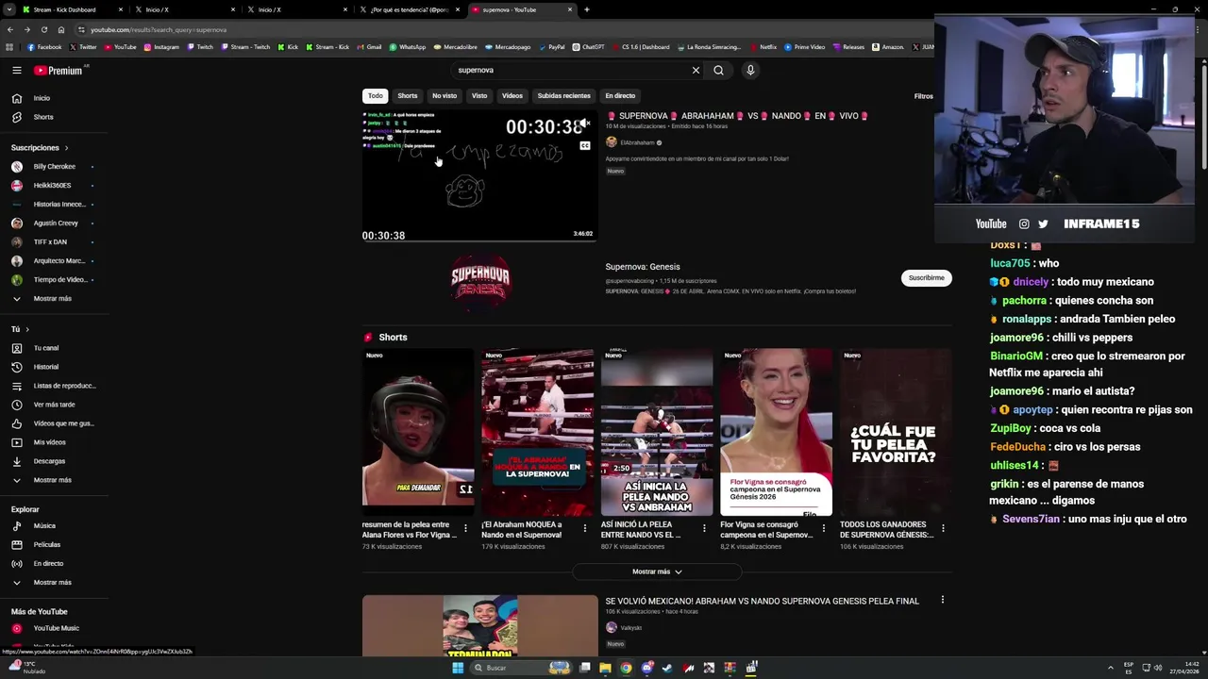Open the YouTube hamburger guide menu
Viewport: 1208px width, 679px height.
(x=16, y=70)
